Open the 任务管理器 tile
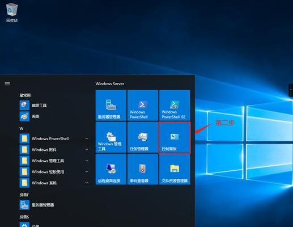The image size is (293, 227). tap(143, 137)
